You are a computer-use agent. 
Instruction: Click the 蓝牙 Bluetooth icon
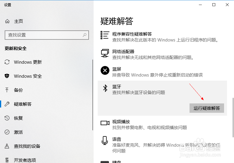click(105, 88)
